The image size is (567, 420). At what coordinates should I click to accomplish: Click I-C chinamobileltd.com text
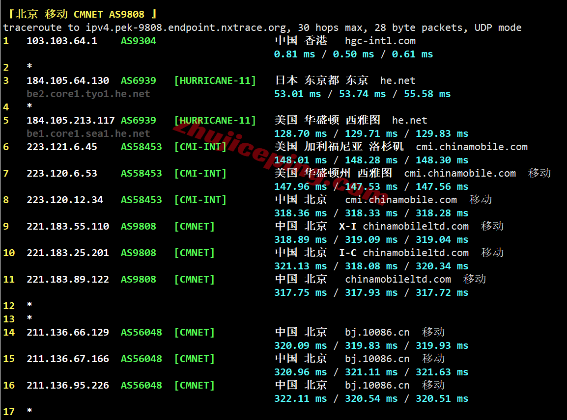pos(403,253)
